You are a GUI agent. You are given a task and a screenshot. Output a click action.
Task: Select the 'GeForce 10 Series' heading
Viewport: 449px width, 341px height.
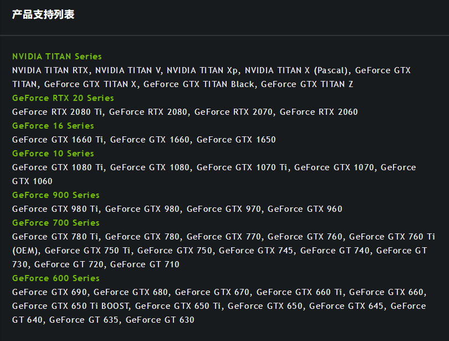[53, 154]
